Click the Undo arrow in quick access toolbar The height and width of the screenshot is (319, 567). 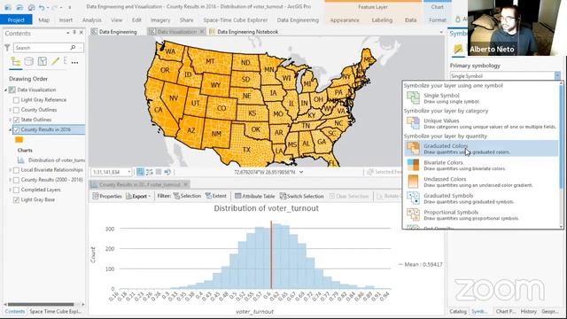(42, 7)
